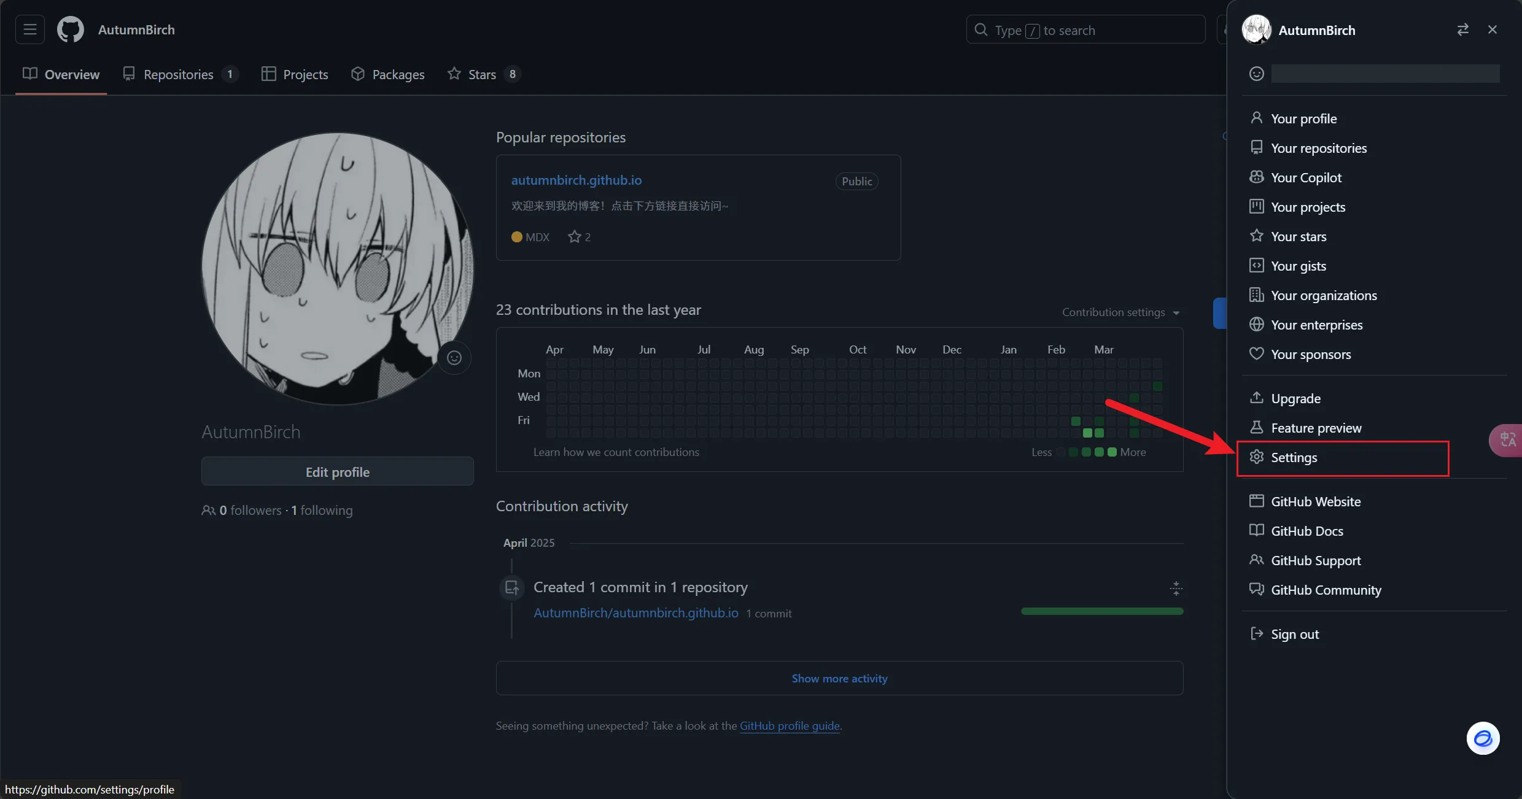
Task: Click the AutumnBirch header username
Action: [x=136, y=29]
